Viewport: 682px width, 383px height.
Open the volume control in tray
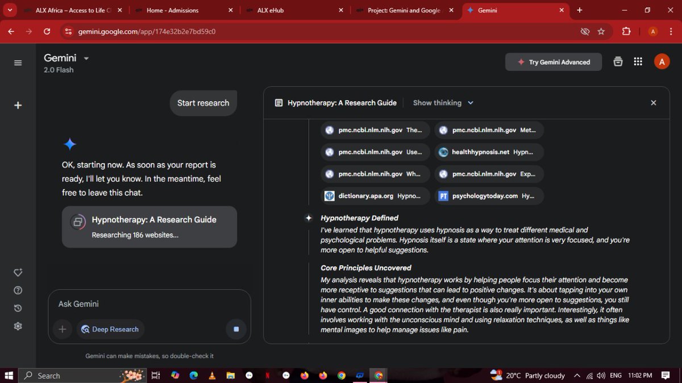pos(601,375)
